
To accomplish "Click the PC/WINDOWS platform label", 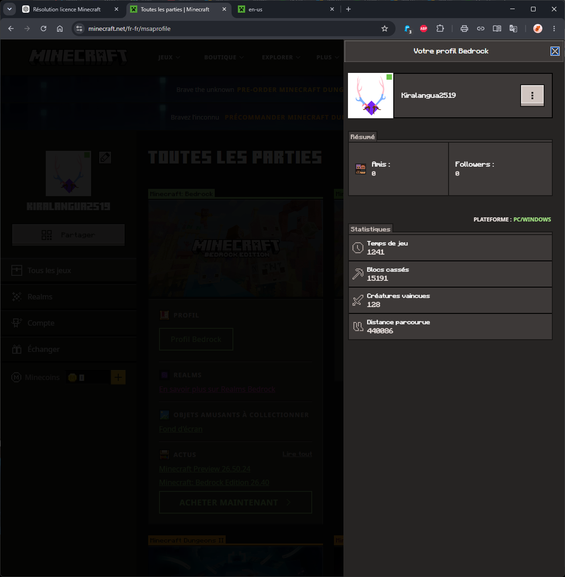I will point(532,219).
